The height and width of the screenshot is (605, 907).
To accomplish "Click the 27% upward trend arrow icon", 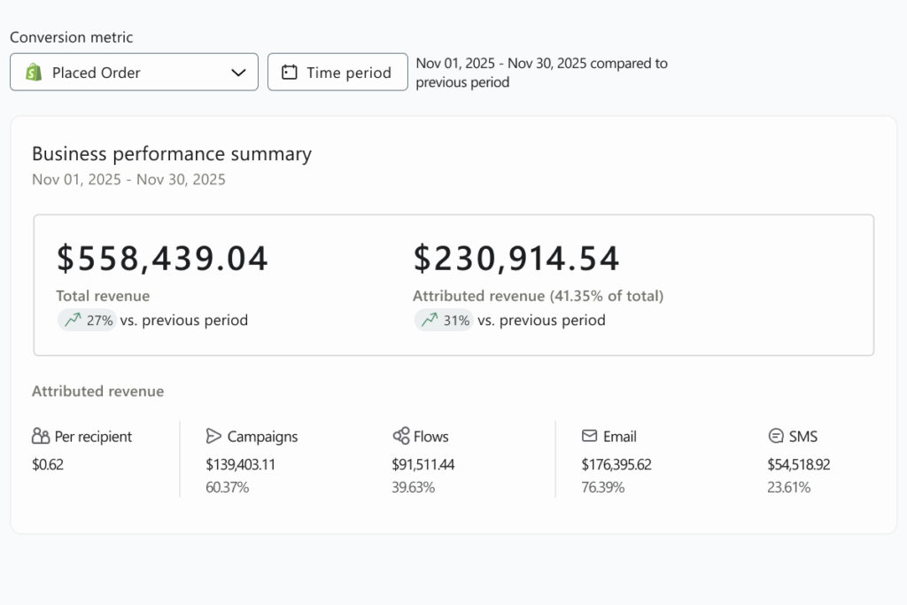I will 73,320.
